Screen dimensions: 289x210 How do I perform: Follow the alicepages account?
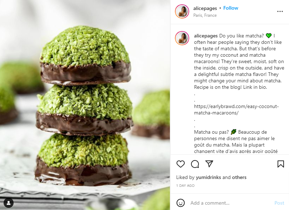click(x=231, y=8)
